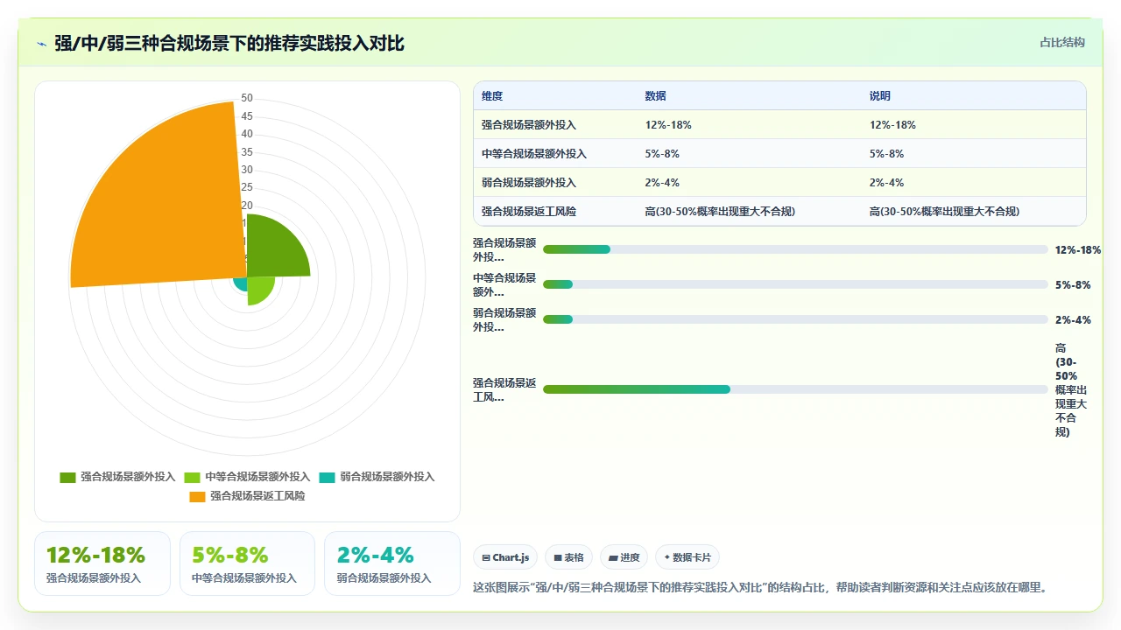Click the 强合规场景返工风险 progress bar

click(x=795, y=389)
